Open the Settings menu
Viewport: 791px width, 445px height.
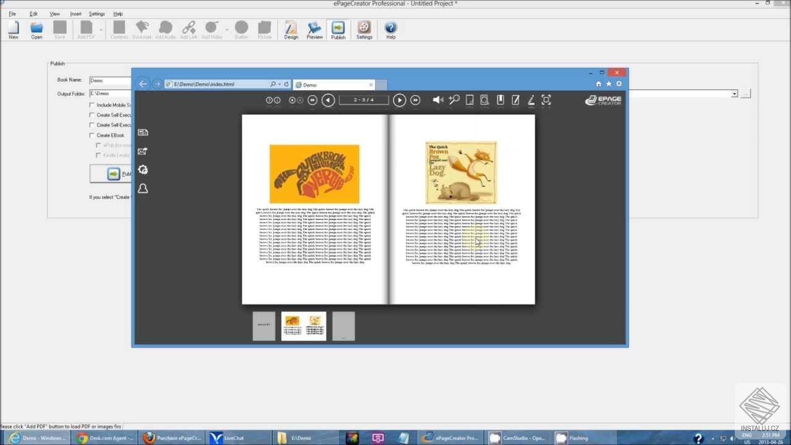click(97, 14)
